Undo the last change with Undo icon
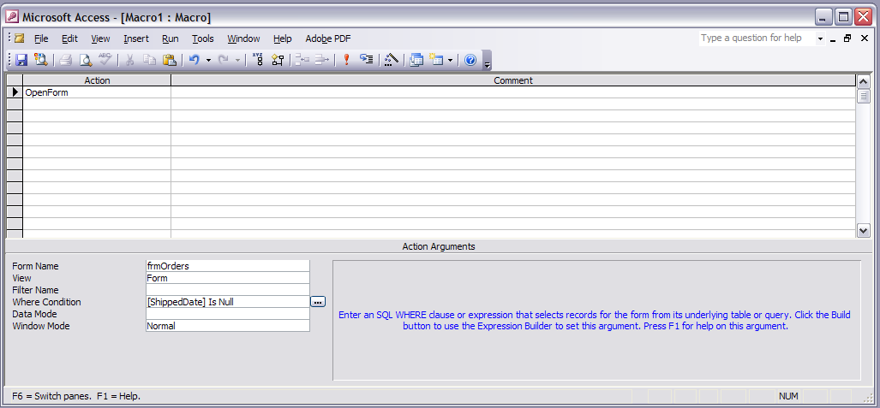 pyautogui.click(x=195, y=60)
